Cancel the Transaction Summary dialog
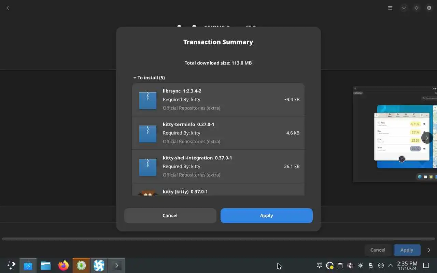Image resolution: width=437 pixels, height=273 pixels. tap(170, 216)
